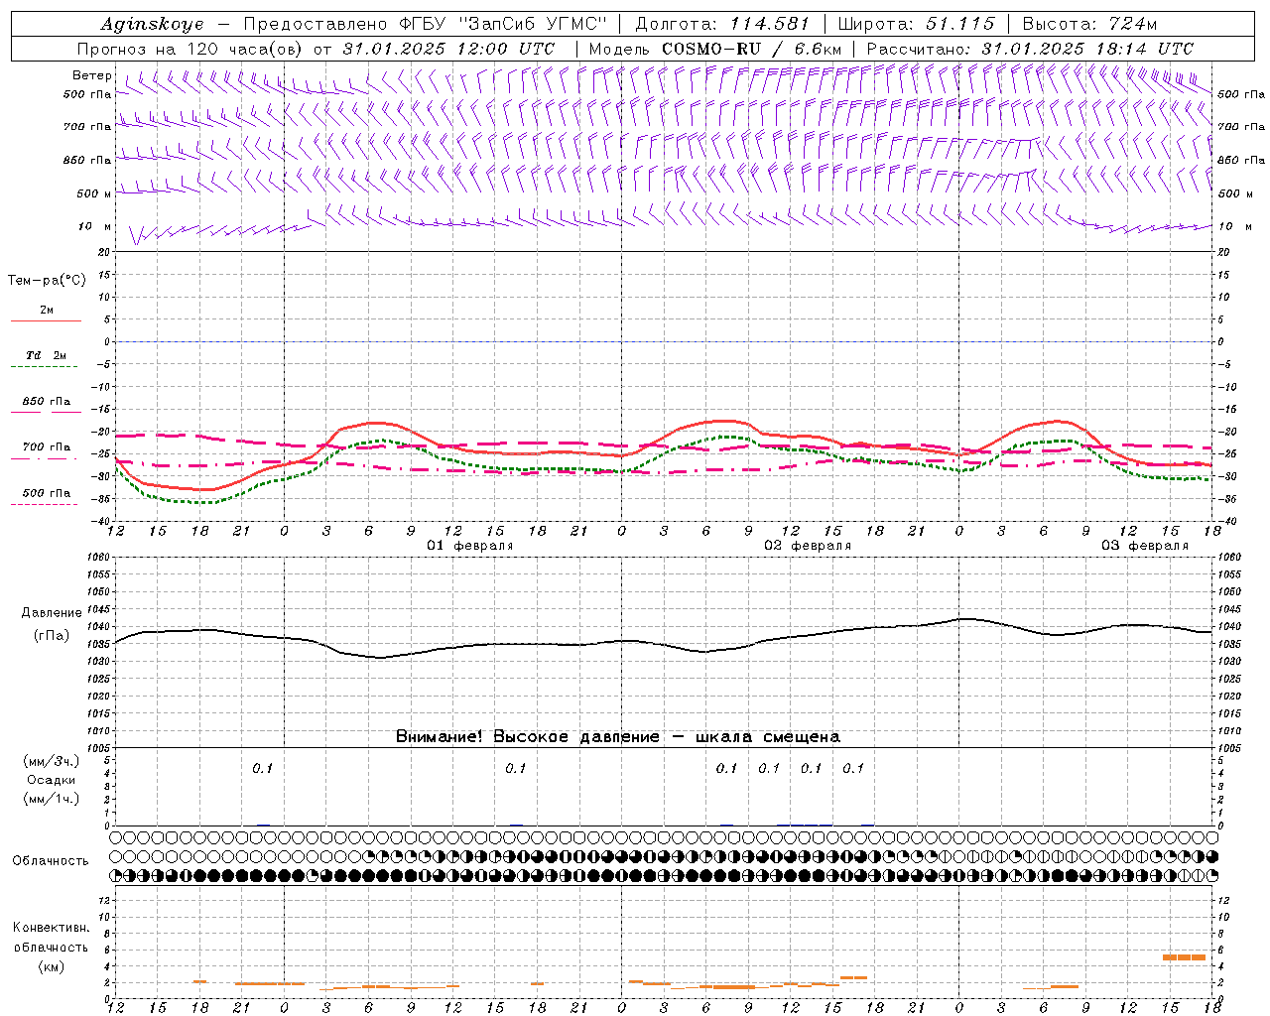Click the 'Рассчитано: 31.01.2025 18:14 UTC' timestamp
Viewport: 1270px width, 1016px height.
(1030, 49)
